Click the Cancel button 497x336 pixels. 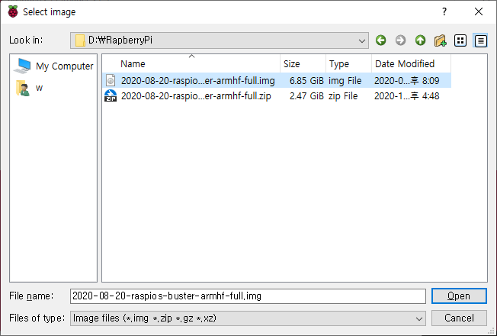(459, 318)
